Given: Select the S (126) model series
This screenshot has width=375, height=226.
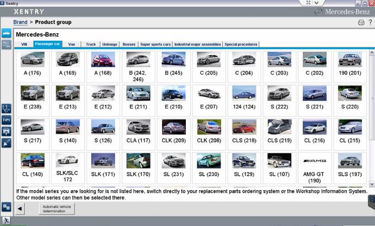Looking at the screenshot, I should click(103, 134).
